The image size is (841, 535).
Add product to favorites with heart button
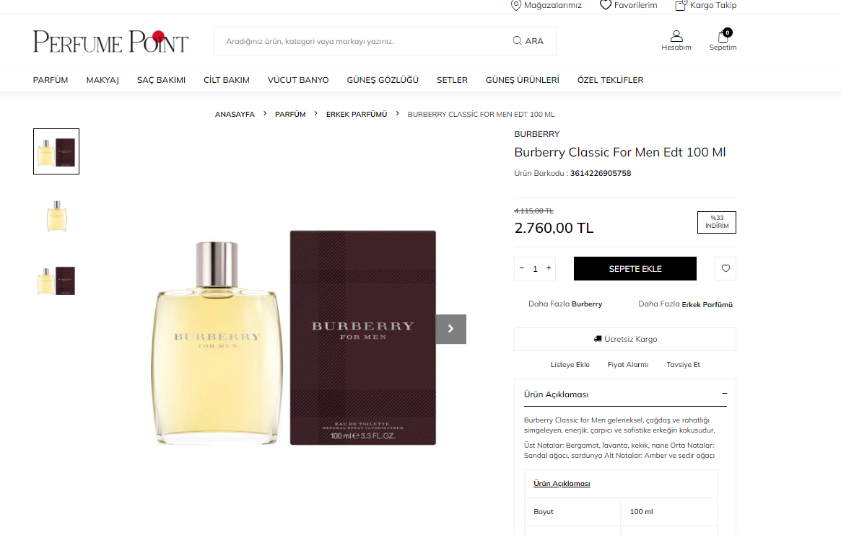(725, 268)
